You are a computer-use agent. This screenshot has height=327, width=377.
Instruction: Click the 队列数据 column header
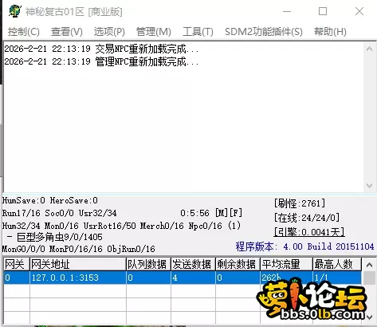pos(148,264)
